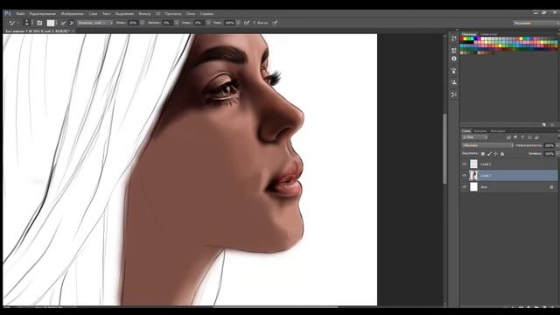Switch to the Контуры paths tab
The width and height of the screenshot is (560, 315).
pyautogui.click(x=498, y=130)
